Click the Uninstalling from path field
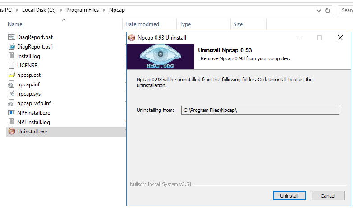The image size is (353, 208). [260, 110]
